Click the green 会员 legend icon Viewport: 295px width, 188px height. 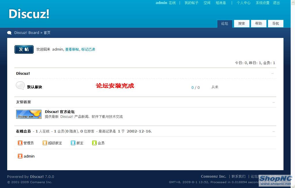(x=94, y=143)
